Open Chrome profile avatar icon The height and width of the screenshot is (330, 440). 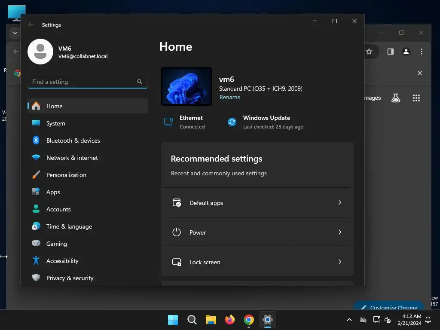(x=406, y=52)
